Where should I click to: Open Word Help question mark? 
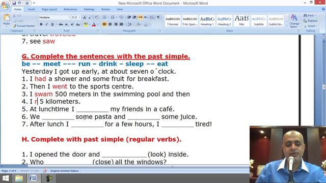[x=323, y=9]
